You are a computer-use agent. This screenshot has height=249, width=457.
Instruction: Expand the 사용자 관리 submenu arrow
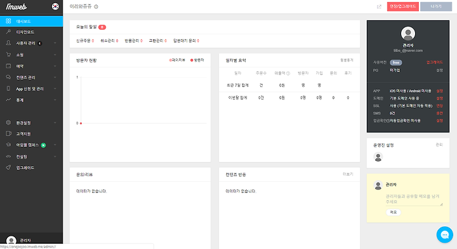(55, 43)
